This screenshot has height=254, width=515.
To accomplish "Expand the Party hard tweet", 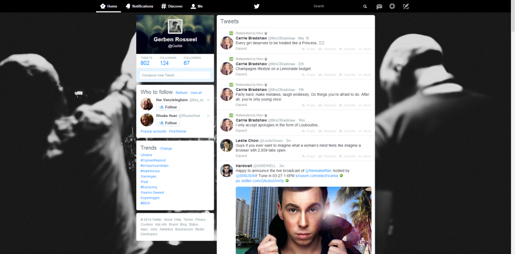I will [241, 105].
